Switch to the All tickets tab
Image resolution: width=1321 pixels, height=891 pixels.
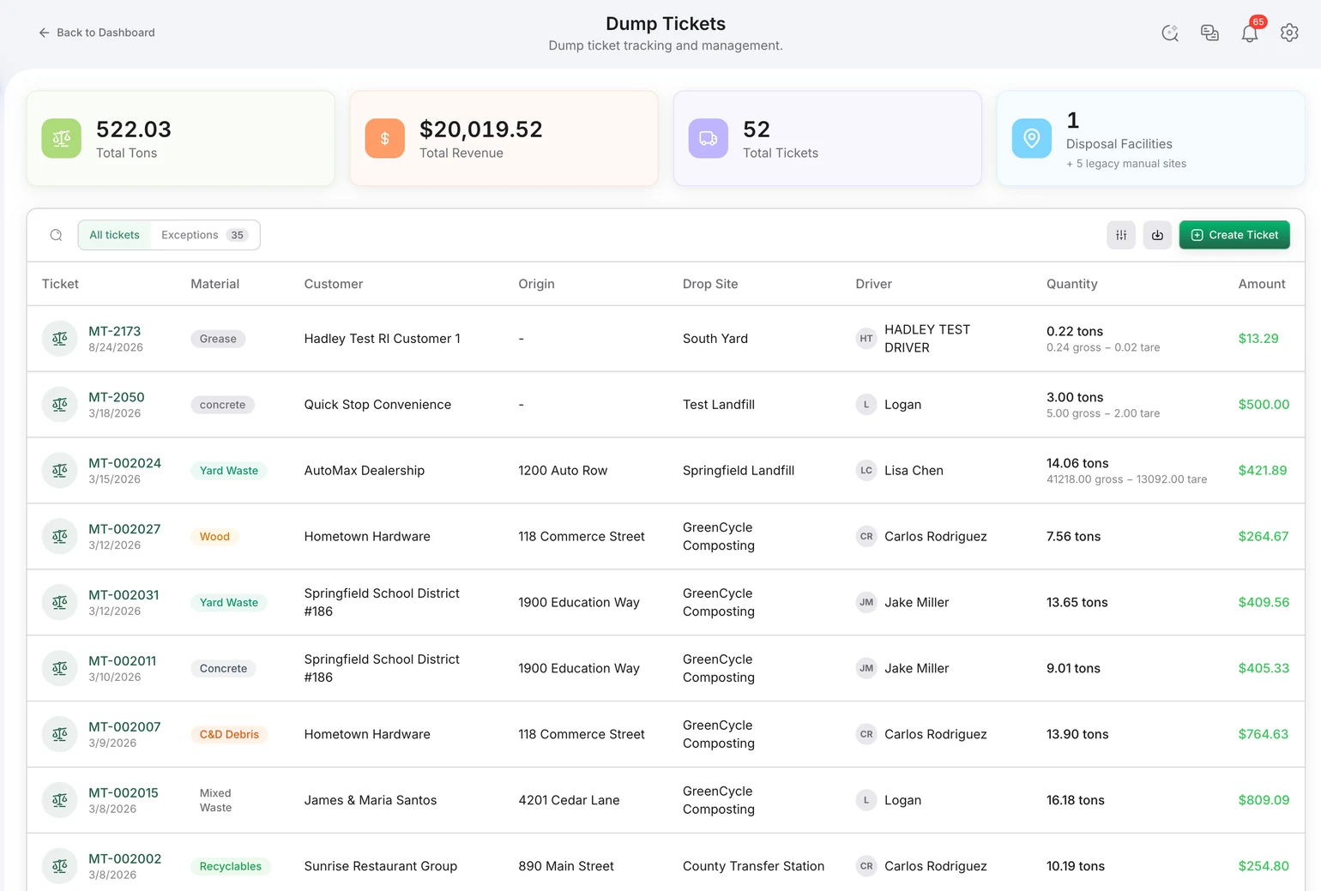[x=115, y=235]
